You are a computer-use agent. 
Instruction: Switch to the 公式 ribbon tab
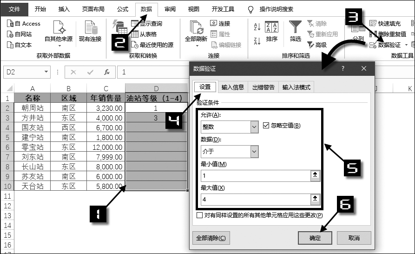[x=123, y=9]
